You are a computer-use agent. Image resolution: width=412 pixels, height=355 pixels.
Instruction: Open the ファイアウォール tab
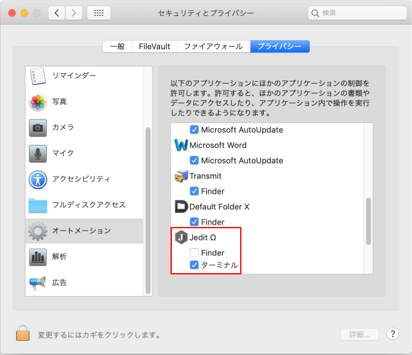(x=214, y=47)
